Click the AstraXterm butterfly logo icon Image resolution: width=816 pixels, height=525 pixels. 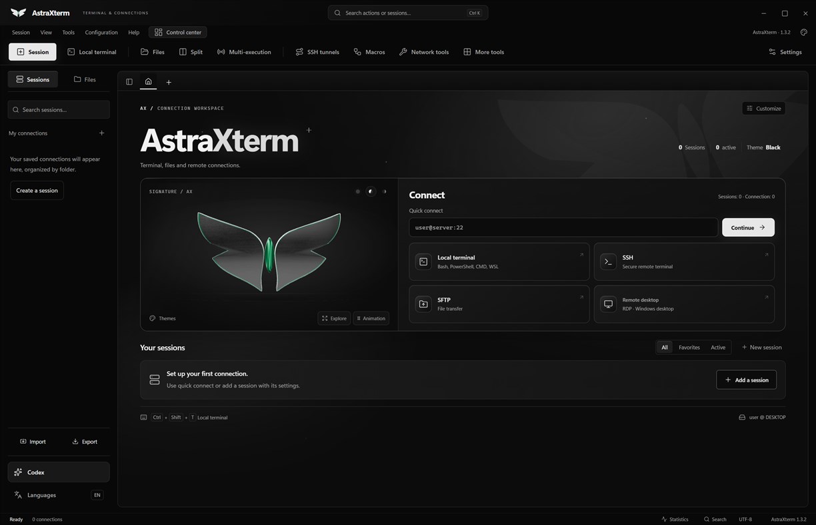(x=19, y=13)
